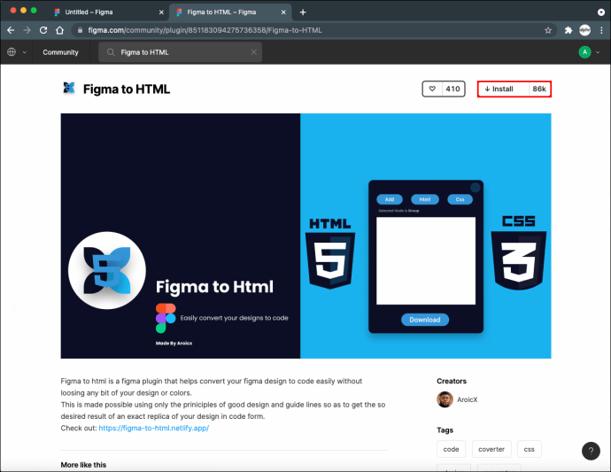The width and height of the screenshot is (611, 472).
Task: Focus the Figma to HTML search field
Action: click(180, 52)
